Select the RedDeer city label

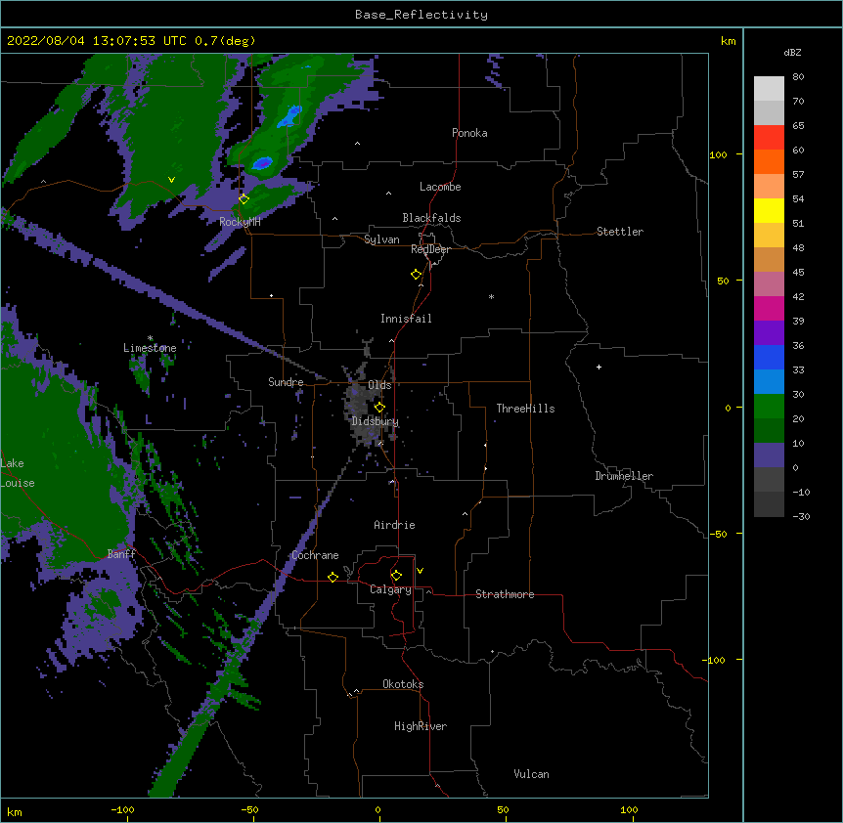point(430,249)
